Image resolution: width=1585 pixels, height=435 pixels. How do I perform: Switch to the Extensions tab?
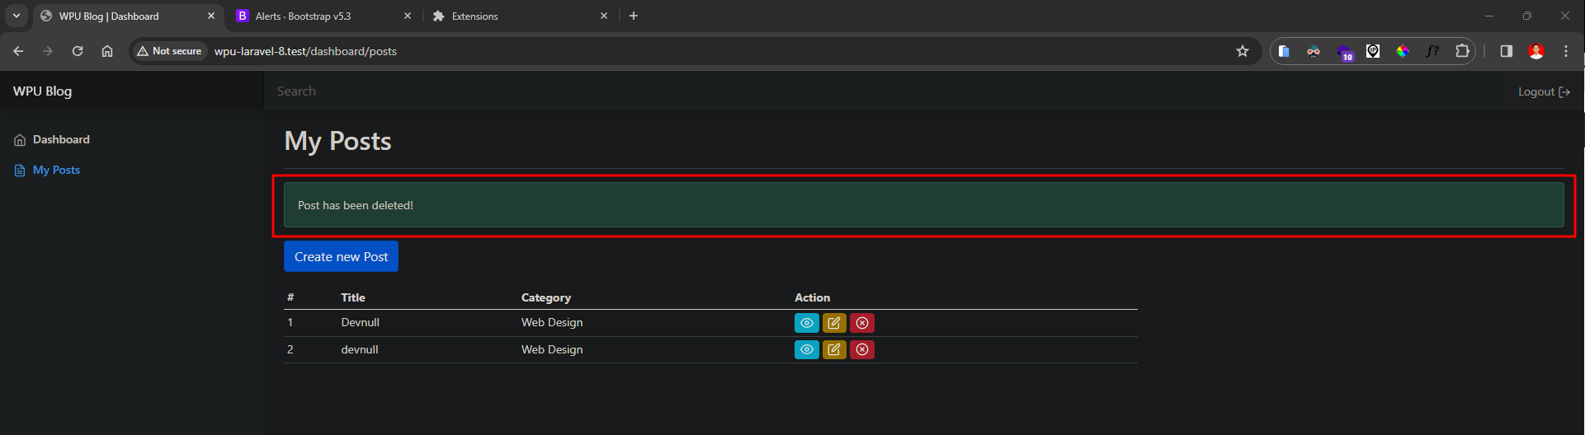pyautogui.click(x=512, y=16)
